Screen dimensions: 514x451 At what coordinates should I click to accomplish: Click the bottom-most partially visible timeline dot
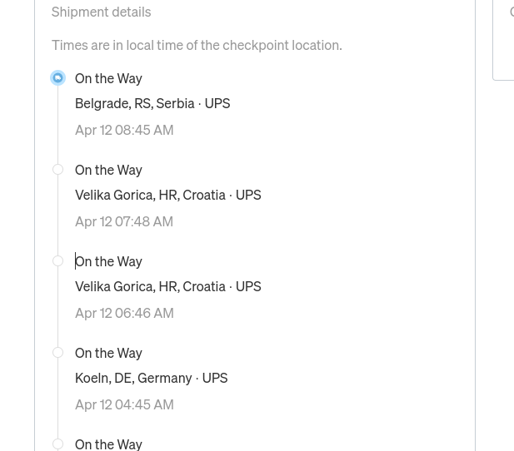(57, 444)
